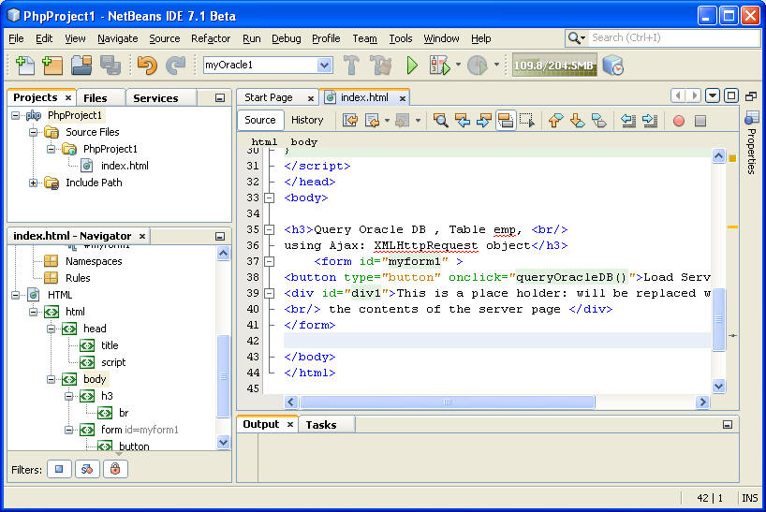Open the editor document list dropdown
This screenshot has width=766, height=512.
tap(713, 95)
